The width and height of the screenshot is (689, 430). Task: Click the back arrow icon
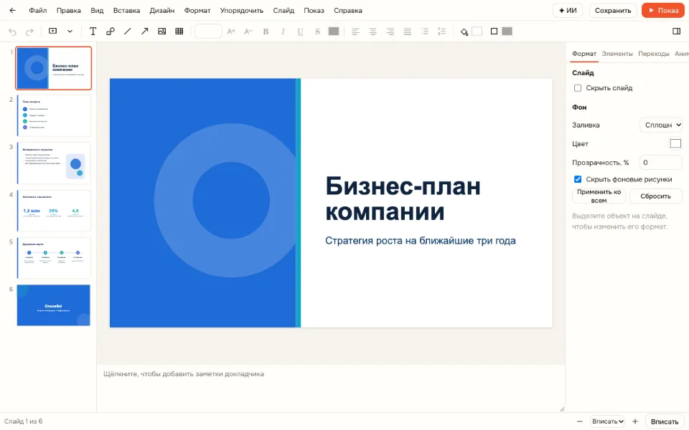click(12, 11)
